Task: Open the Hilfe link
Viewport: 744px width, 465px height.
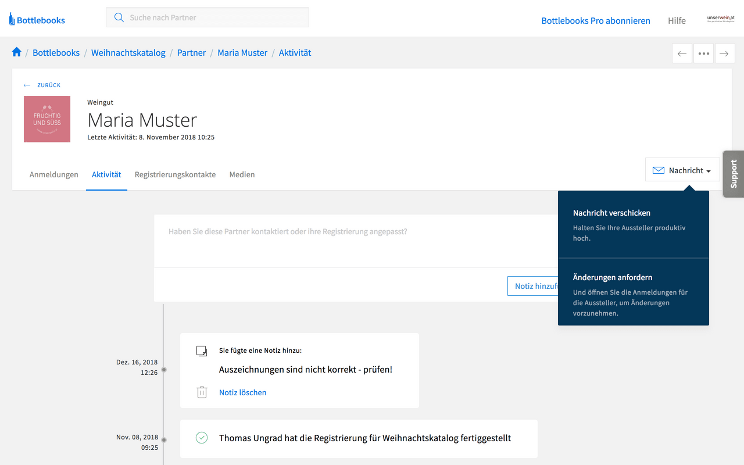Action: point(677,20)
